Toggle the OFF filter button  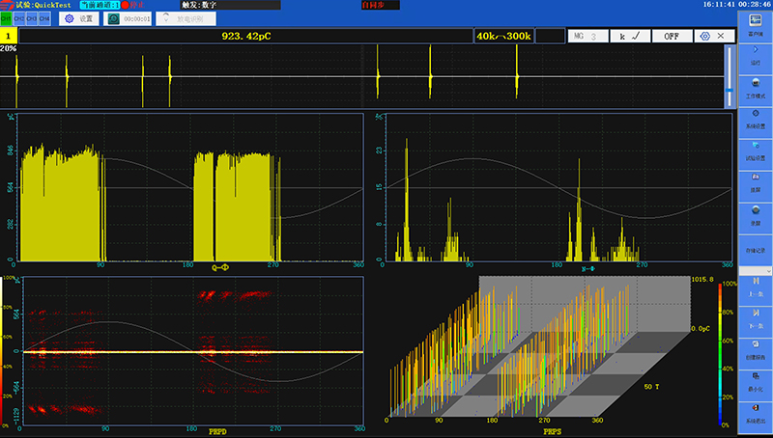[672, 36]
